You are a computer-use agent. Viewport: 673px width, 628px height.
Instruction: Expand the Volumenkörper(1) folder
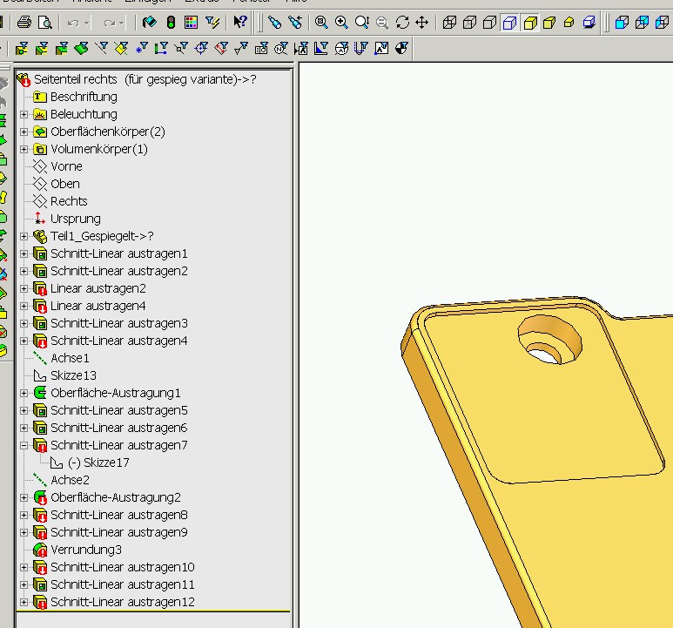(24, 149)
